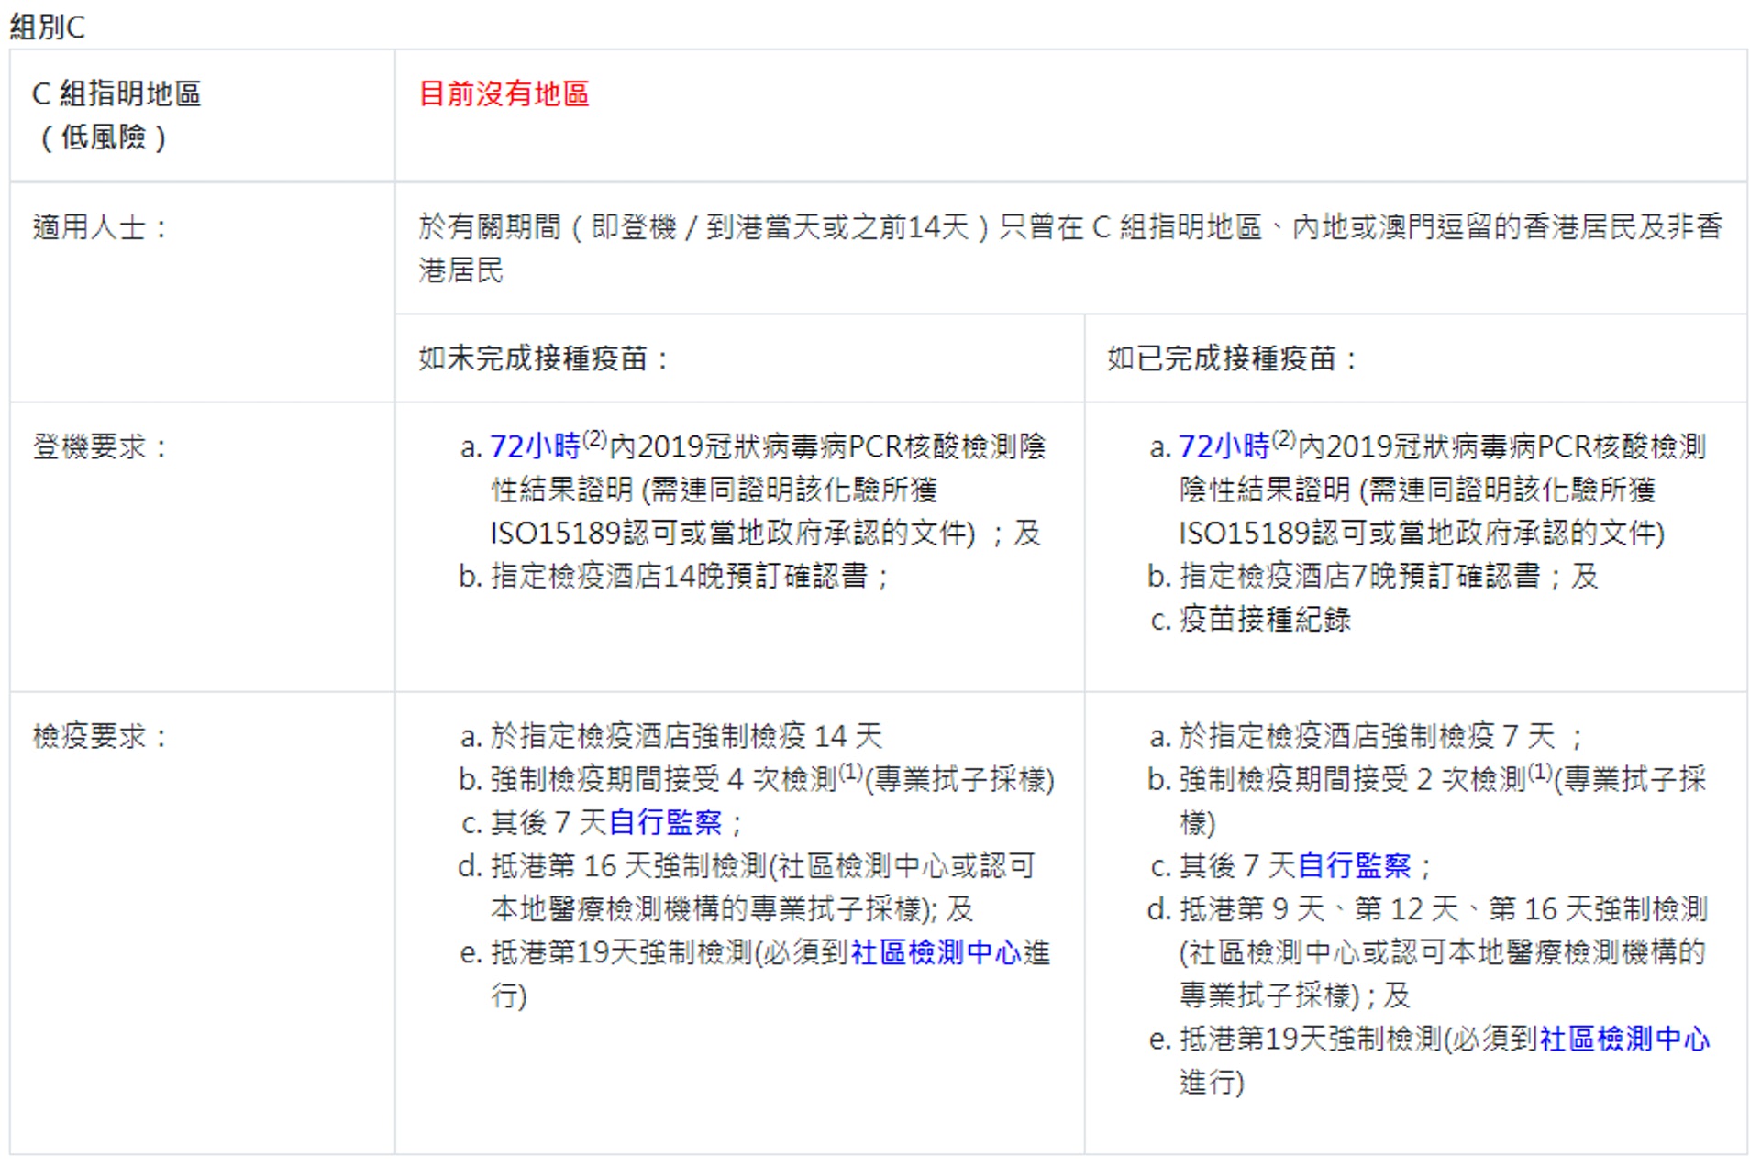Click the 登機要求 row label
Viewport: 1761px width, 1166px height.
[x=99, y=446]
